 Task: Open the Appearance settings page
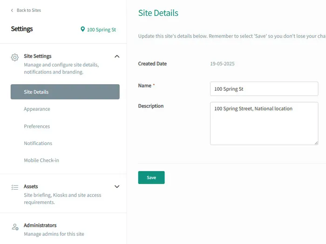[37, 109]
